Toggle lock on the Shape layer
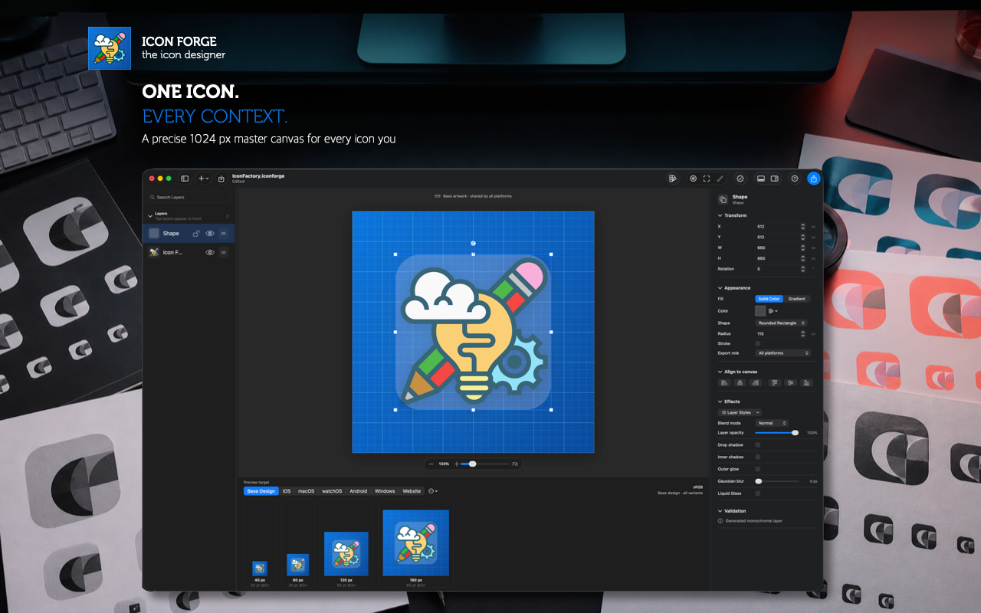 196,233
